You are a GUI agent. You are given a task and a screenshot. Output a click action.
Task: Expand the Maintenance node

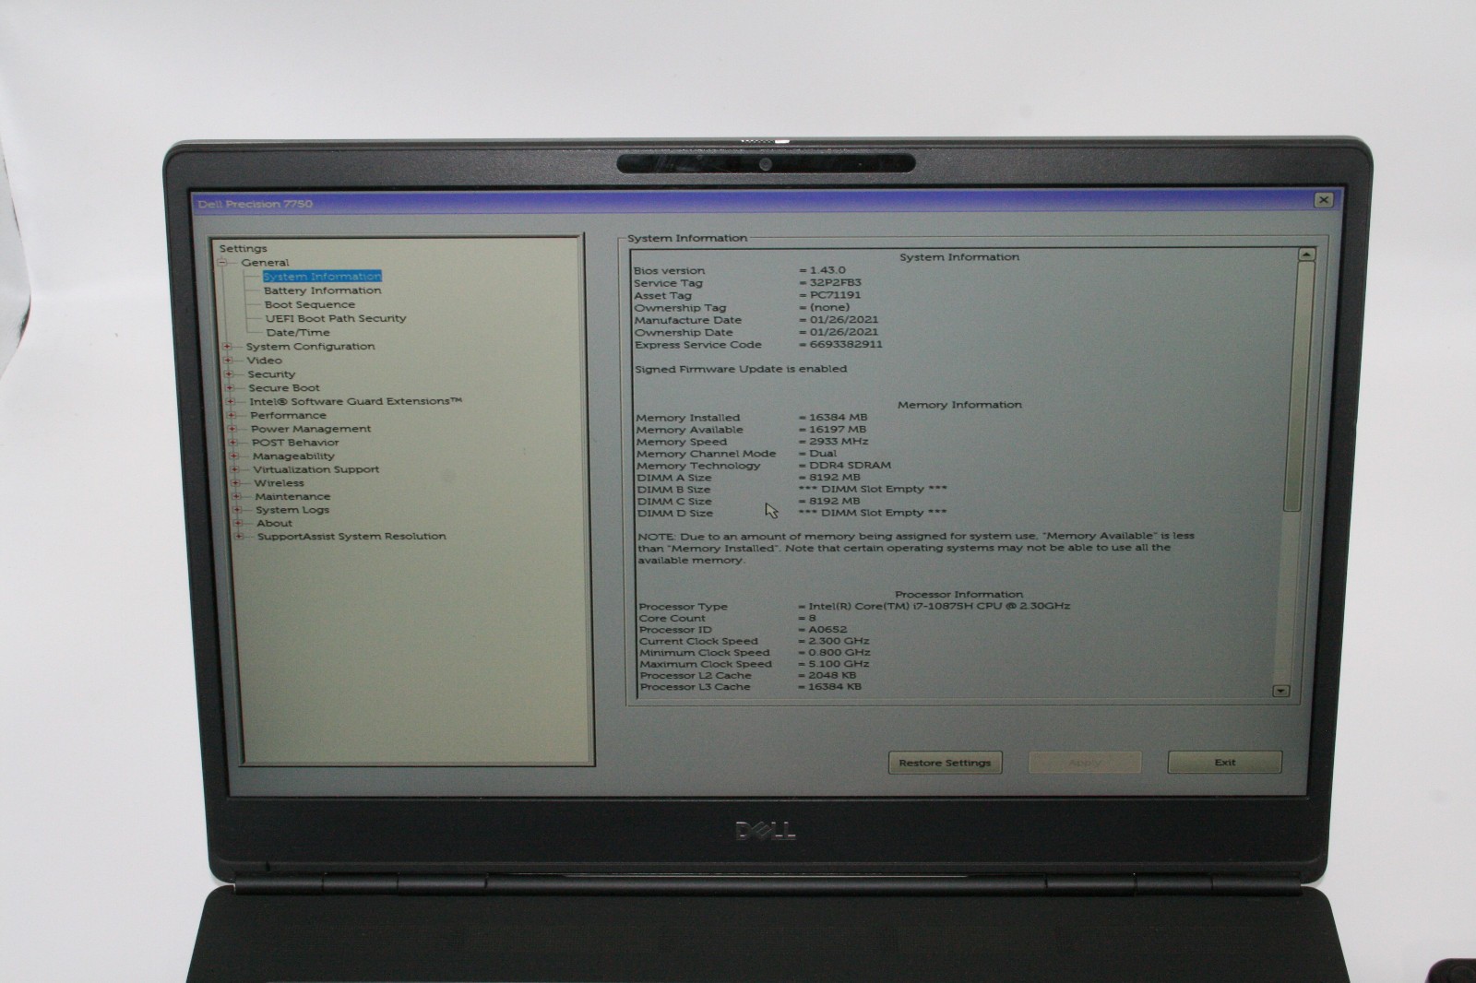(x=237, y=496)
